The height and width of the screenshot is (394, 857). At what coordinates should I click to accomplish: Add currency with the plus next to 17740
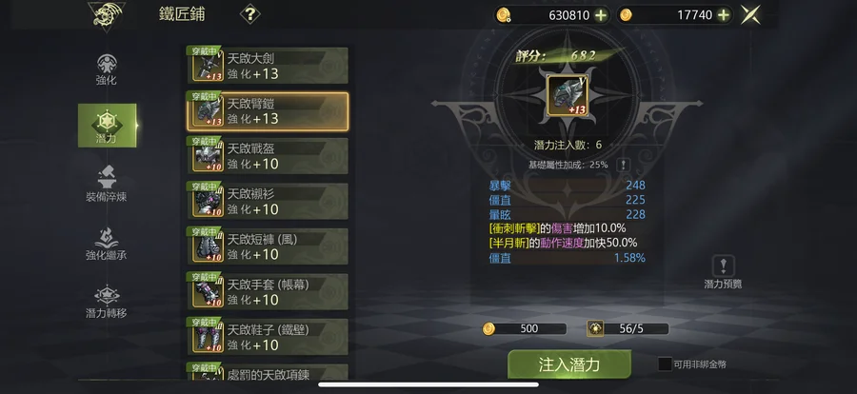point(723,15)
